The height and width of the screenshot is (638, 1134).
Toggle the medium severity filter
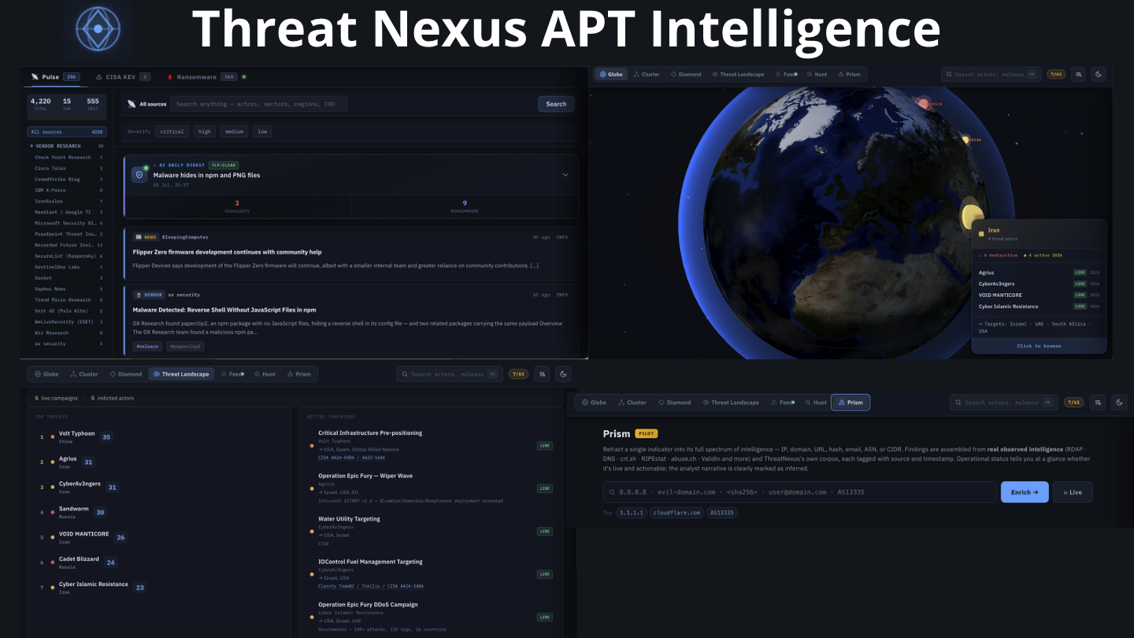[234, 132]
